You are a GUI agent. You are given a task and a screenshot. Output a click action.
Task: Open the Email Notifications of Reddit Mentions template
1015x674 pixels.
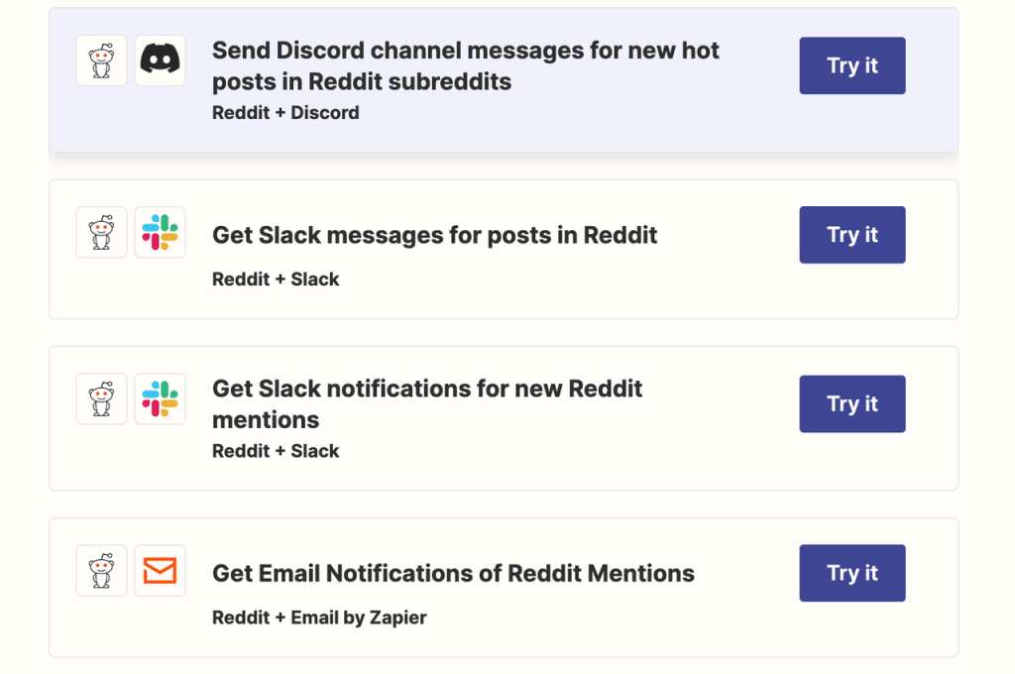pos(453,573)
